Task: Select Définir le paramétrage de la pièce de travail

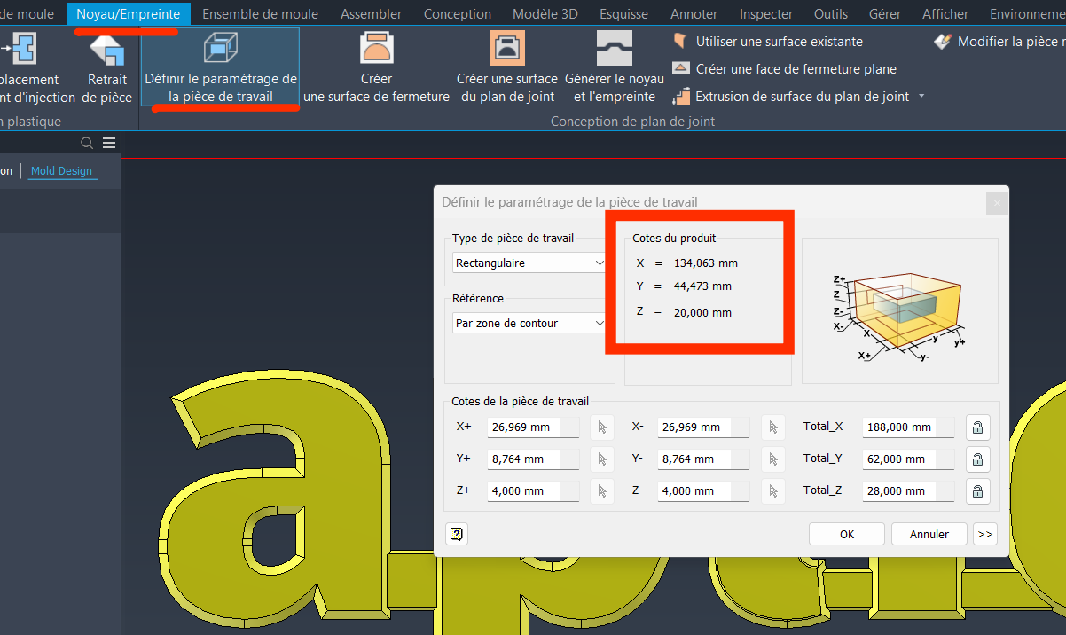Action: [x=220, y=51]
